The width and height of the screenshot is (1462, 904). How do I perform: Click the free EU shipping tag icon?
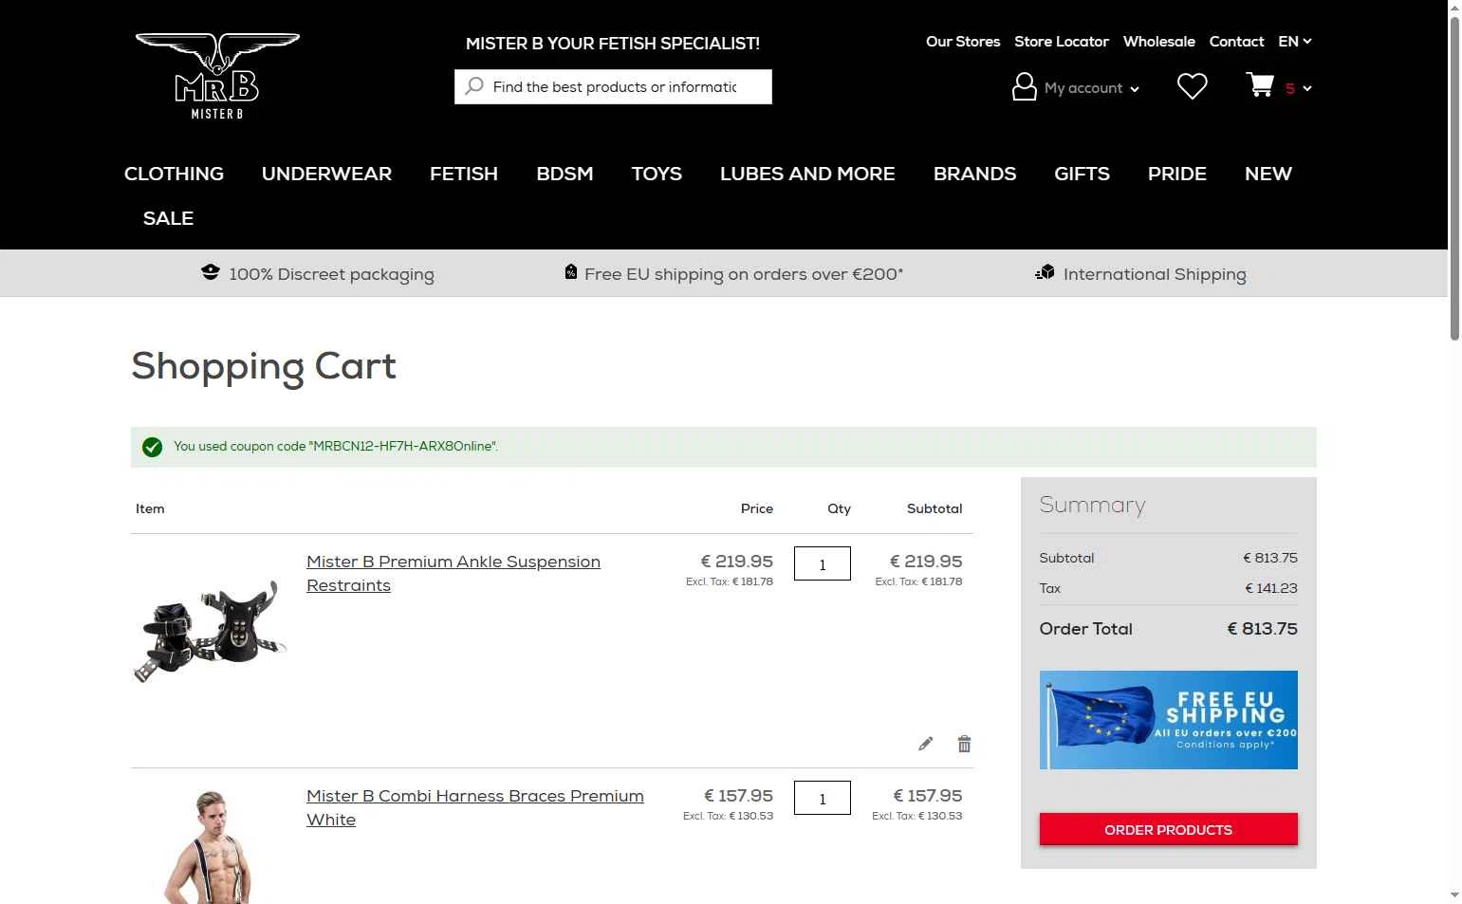coord(570,272)
